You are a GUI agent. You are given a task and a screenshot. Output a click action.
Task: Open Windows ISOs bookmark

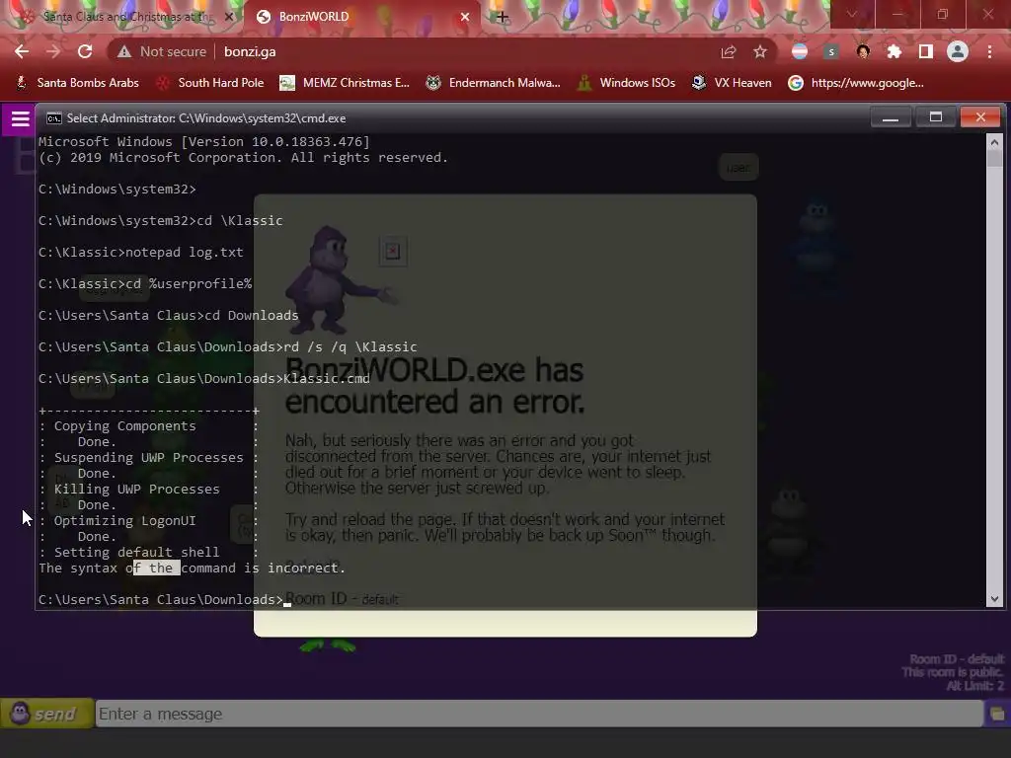tap(626, 83)
